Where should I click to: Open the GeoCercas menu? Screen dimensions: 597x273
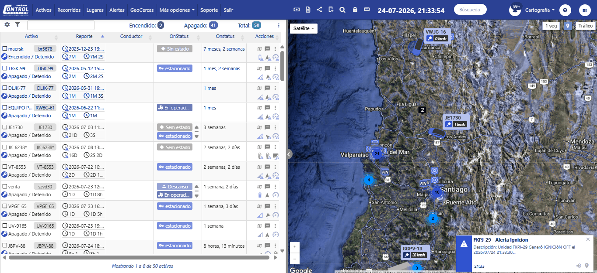click(142, 10)
